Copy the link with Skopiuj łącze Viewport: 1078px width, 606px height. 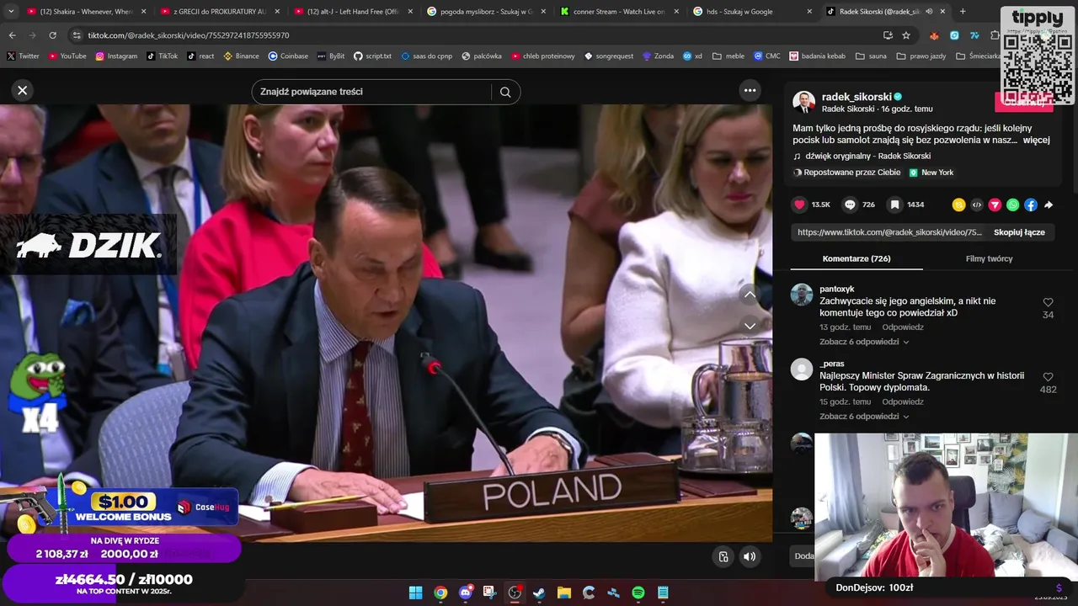point(1019,232)
